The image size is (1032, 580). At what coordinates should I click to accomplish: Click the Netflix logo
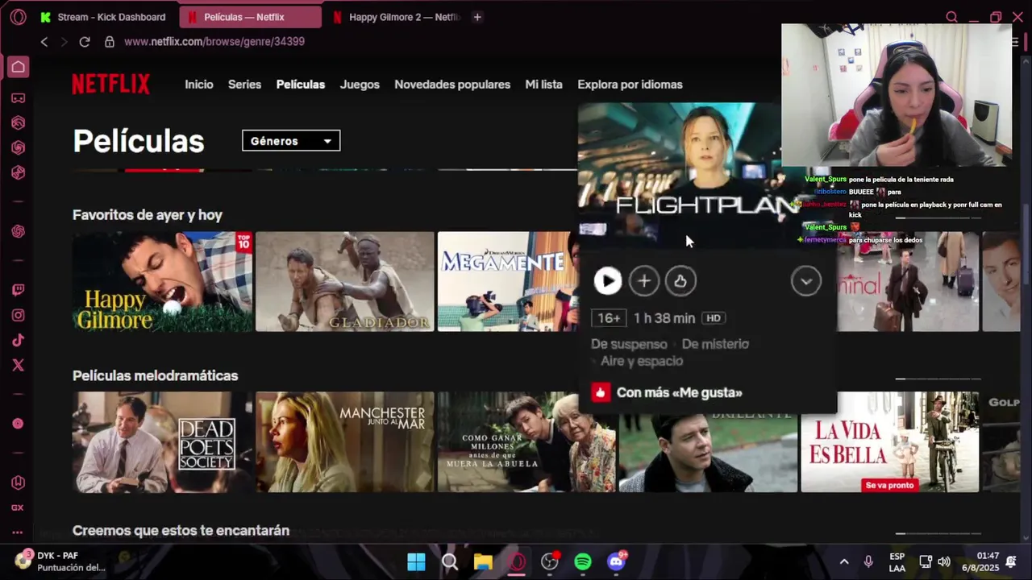[x=110, y=84]
